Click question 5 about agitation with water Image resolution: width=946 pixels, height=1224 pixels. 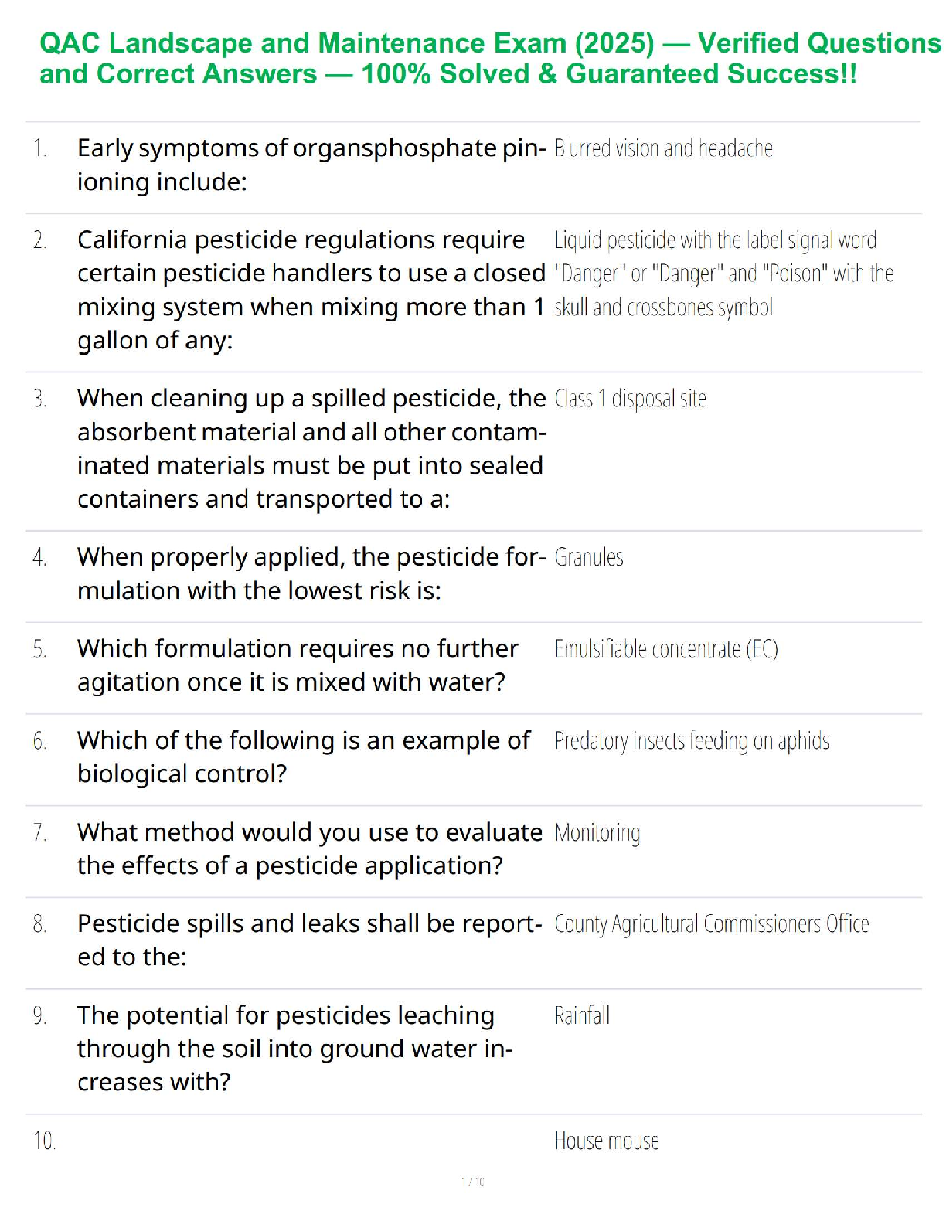tap(298, 665)
